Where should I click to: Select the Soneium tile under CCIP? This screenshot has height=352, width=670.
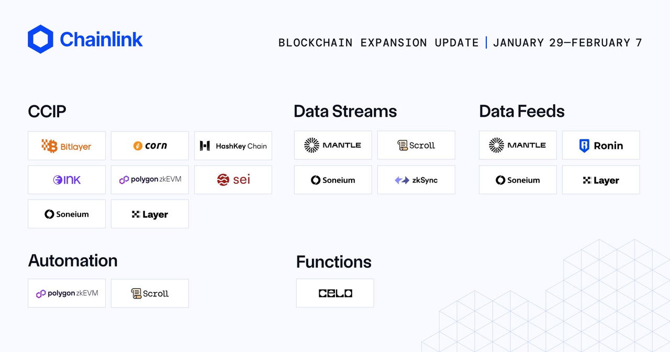pyautogui.click(x=66, y=214)
